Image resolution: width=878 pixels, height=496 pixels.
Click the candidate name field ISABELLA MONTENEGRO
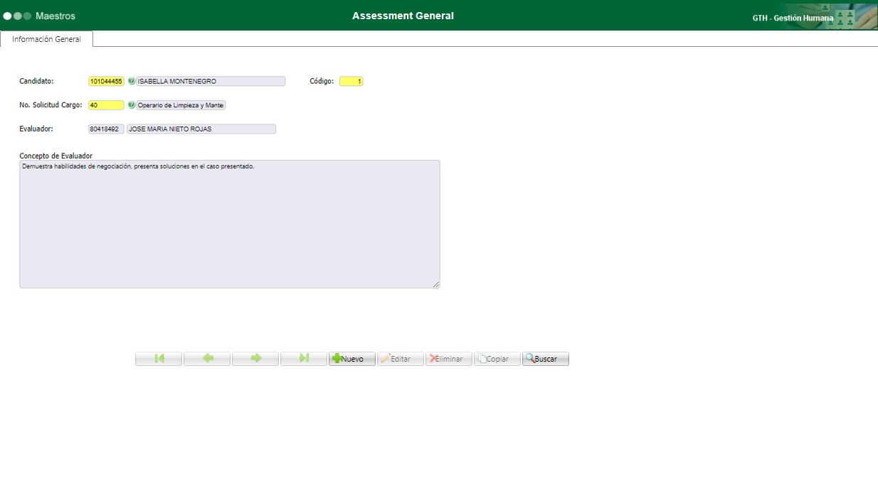tap(211, 81)
